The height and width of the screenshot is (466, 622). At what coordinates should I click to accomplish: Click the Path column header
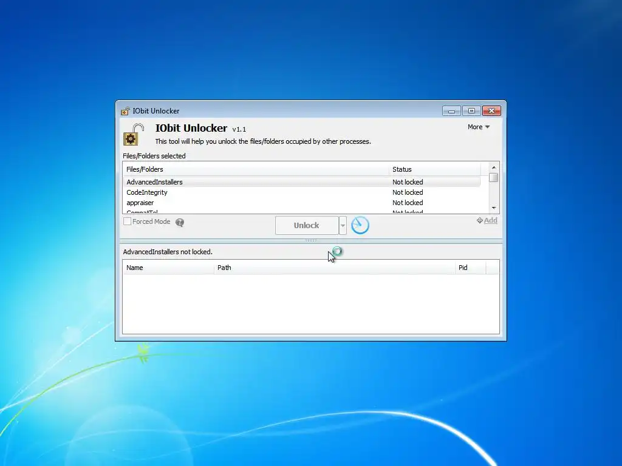[x=335, y=268]
